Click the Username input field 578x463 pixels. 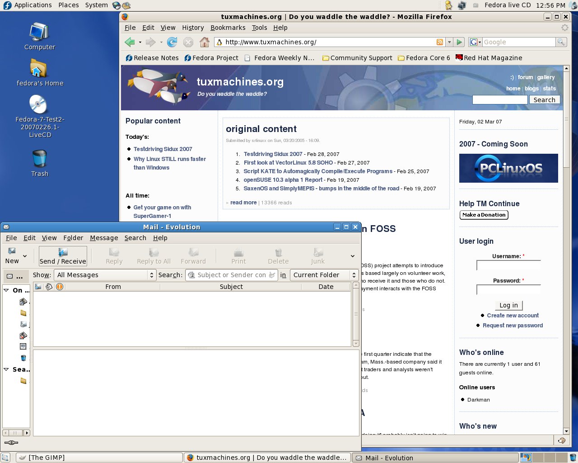click(x=508, y=265)
